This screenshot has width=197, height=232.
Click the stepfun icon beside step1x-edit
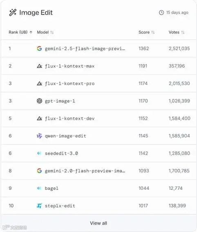(39, 206)
